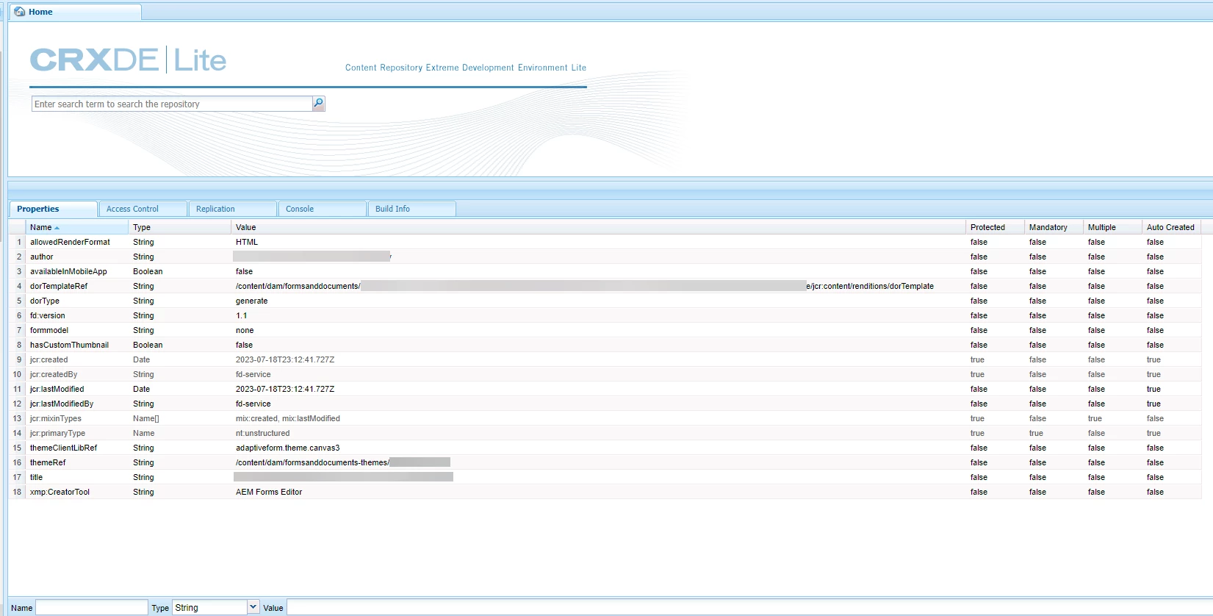Select the availableInMobileApp property
Image resolution: width=1213 pixels, height=616 pixels.
(x=68, y=271)
